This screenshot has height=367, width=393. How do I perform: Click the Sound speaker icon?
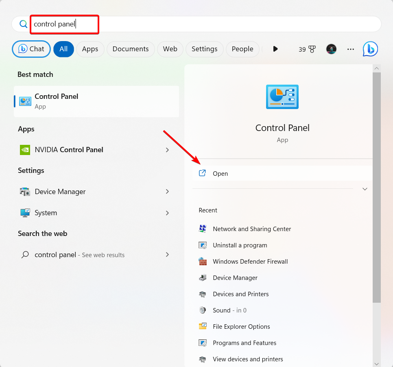coord(203,310)
